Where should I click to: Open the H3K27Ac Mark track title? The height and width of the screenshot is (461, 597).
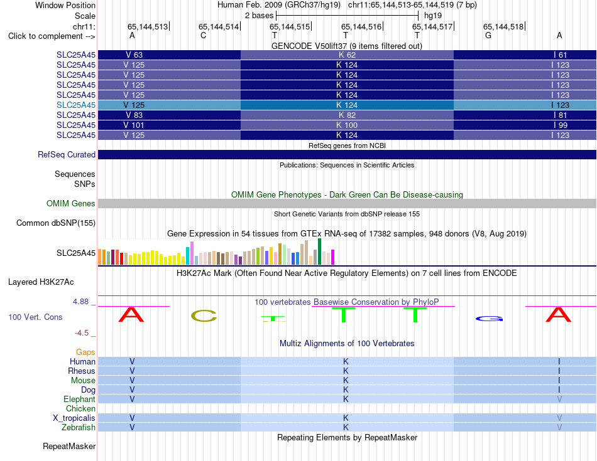pyautogui.click(x=347, y=273)
